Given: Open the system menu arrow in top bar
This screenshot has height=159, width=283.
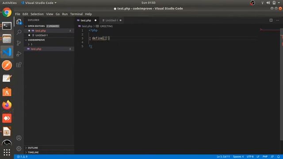Looking at the screenshot, I should pyautogui.click(x=279, y=3).
